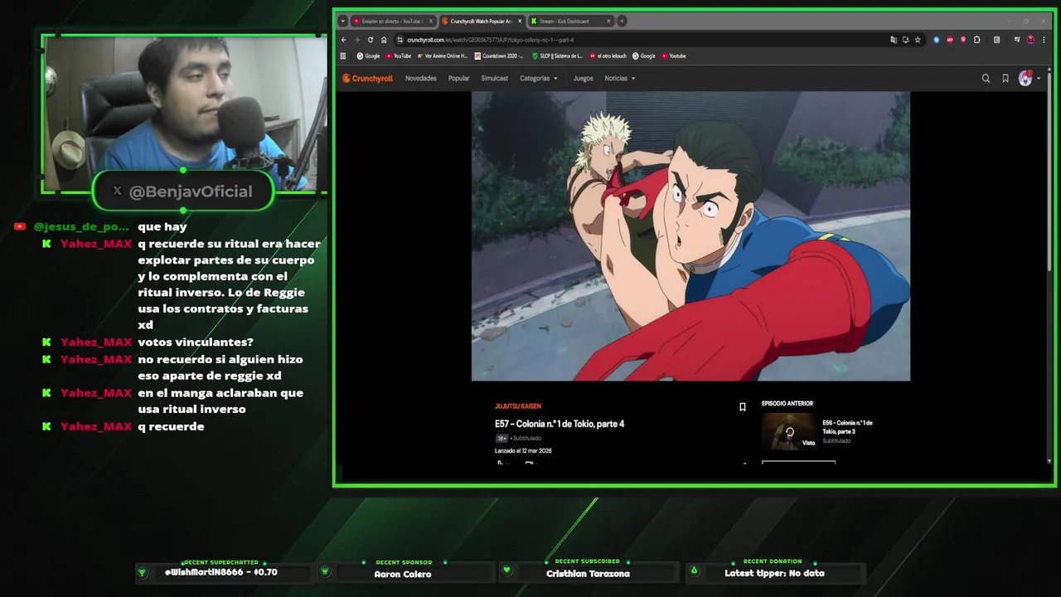The height and width of the screenshot is (597, 1061).
Task: Click the anime video player
Action: pyautogui.click(x=690, y=236)
